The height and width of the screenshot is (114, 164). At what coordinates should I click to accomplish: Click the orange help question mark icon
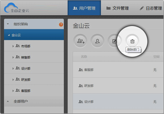coord(61,25)
